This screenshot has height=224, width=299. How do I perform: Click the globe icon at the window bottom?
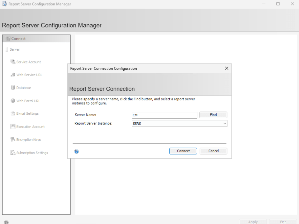pyautogui.click(x=6, y=221)
